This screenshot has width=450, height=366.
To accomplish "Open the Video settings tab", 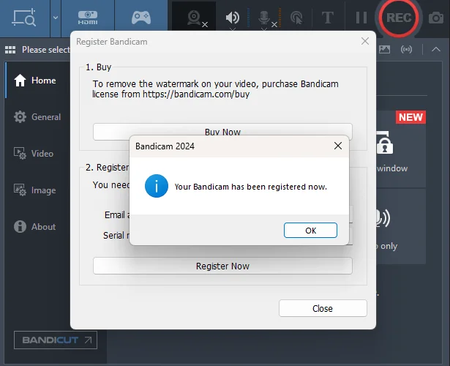I will [x=34, y=154].
